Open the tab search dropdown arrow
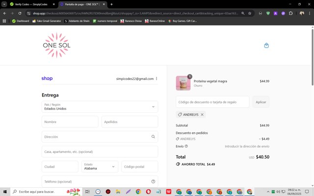Image resolution: width=314 pixels, height=196 pixels. tap(4, 4)
